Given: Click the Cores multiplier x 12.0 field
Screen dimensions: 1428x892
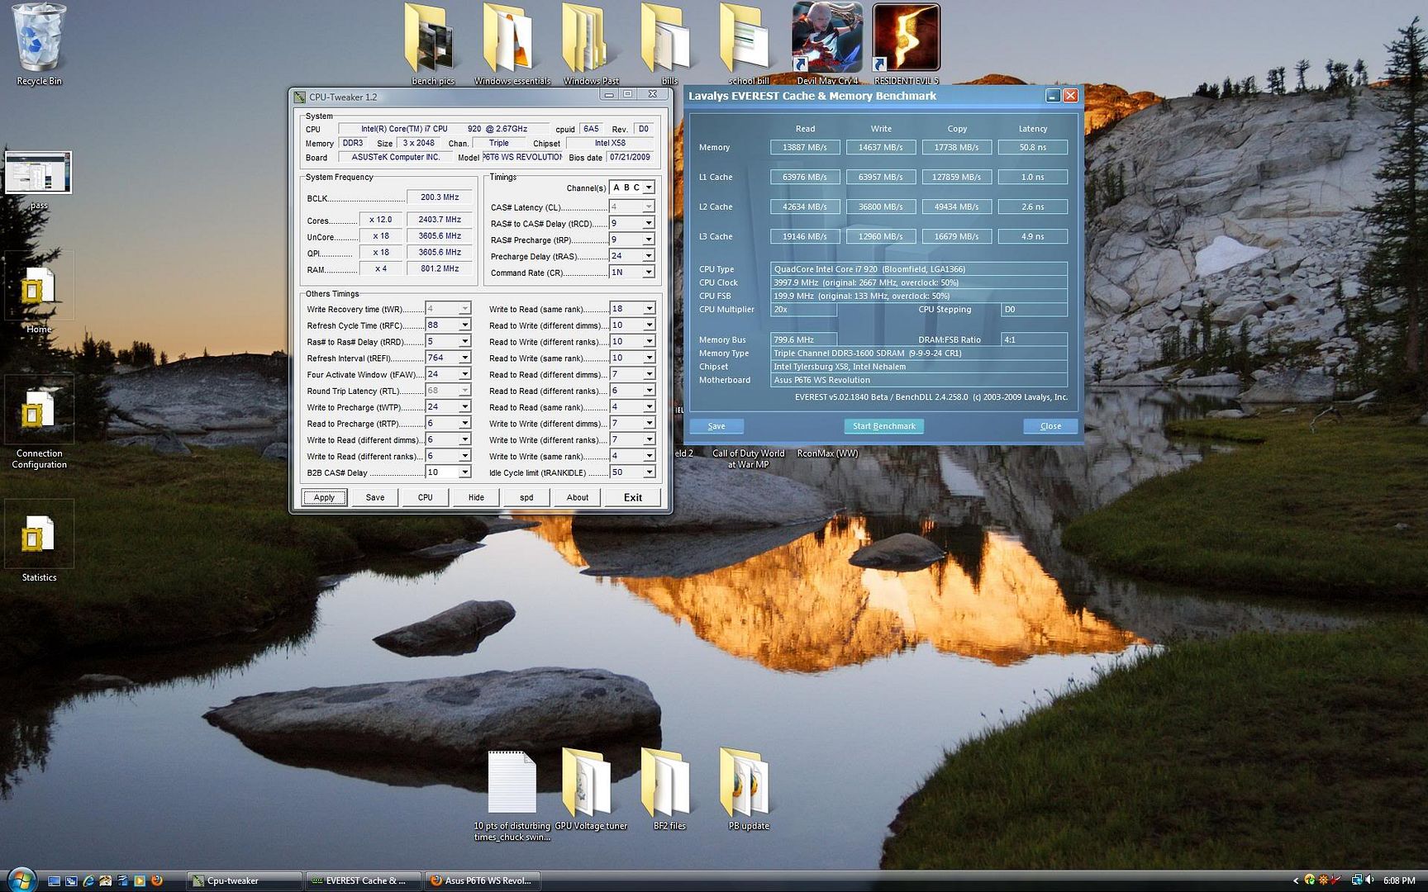Looking at the screenshot, I should (x=381, y=220).
